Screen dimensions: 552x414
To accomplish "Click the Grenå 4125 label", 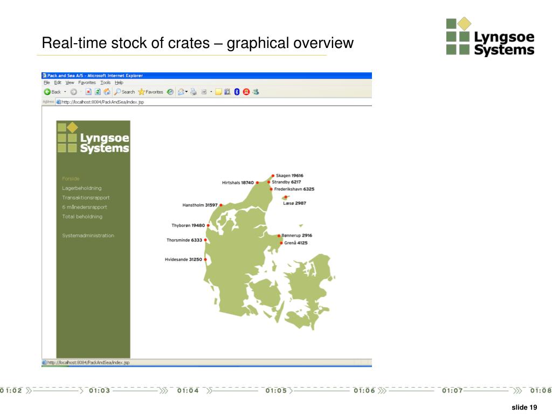I will coord(296,243).
